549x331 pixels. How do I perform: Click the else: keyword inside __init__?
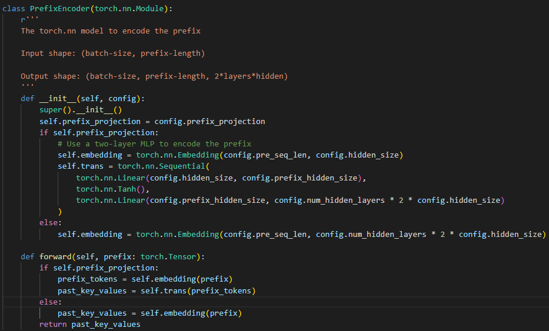51,223
